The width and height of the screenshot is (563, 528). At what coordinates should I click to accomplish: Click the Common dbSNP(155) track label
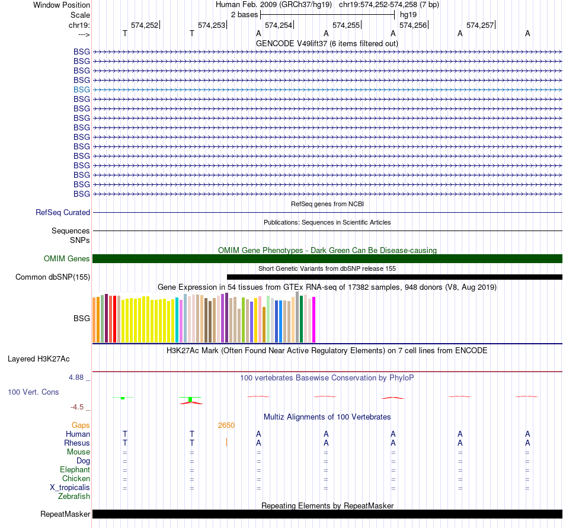click(x=52, y=277)
